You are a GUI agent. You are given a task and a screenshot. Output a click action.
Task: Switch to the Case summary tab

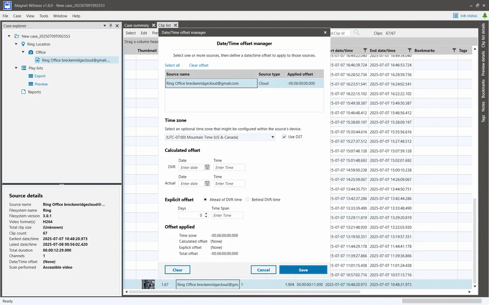[137, 25]
